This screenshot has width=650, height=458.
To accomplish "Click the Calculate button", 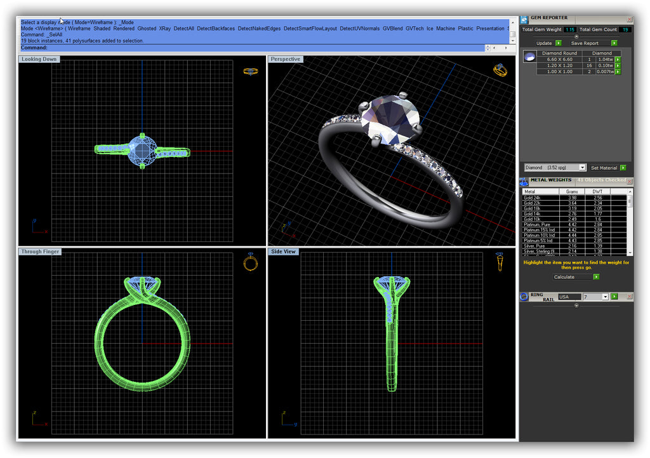I will click(x=564, y=277).
